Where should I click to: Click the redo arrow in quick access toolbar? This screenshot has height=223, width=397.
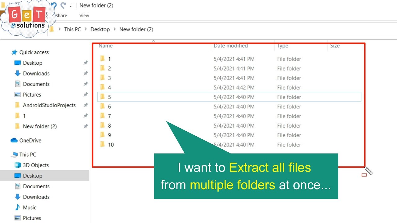[63, 5]
